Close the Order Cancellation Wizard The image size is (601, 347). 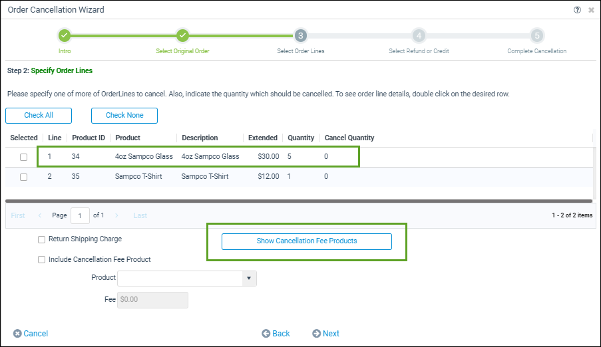591,10
